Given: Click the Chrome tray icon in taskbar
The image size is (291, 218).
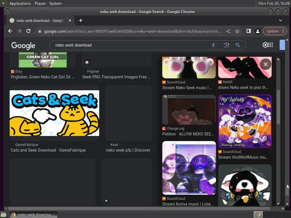Looking at the screenshot, I should point(258,215).
